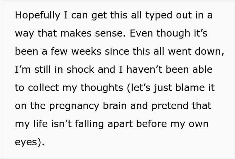Click the word 'sense.' in second line
The width and height of the screenshot is (235, 159).
[110, 34]
